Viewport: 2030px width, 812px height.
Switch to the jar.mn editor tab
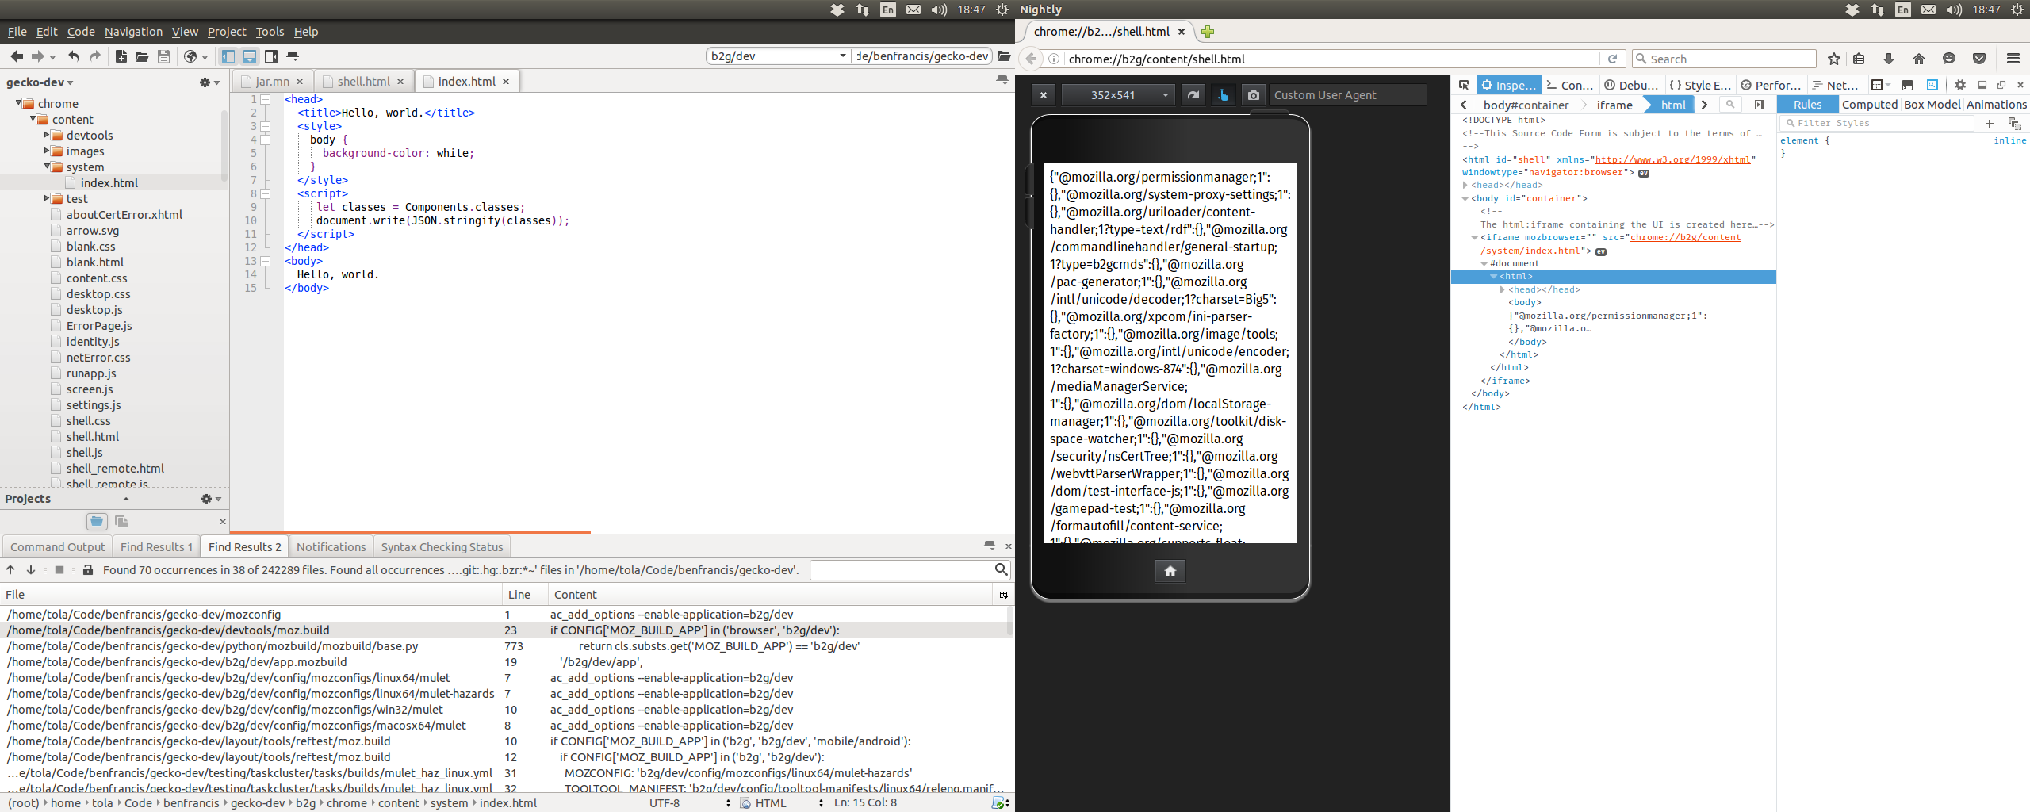[273, 82]
